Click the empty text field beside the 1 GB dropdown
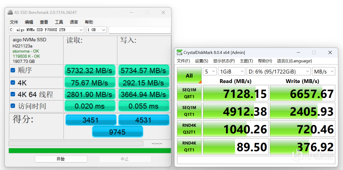 tap(140, 30)
